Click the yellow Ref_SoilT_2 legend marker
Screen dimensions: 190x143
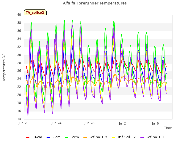(x=113, y=138)
